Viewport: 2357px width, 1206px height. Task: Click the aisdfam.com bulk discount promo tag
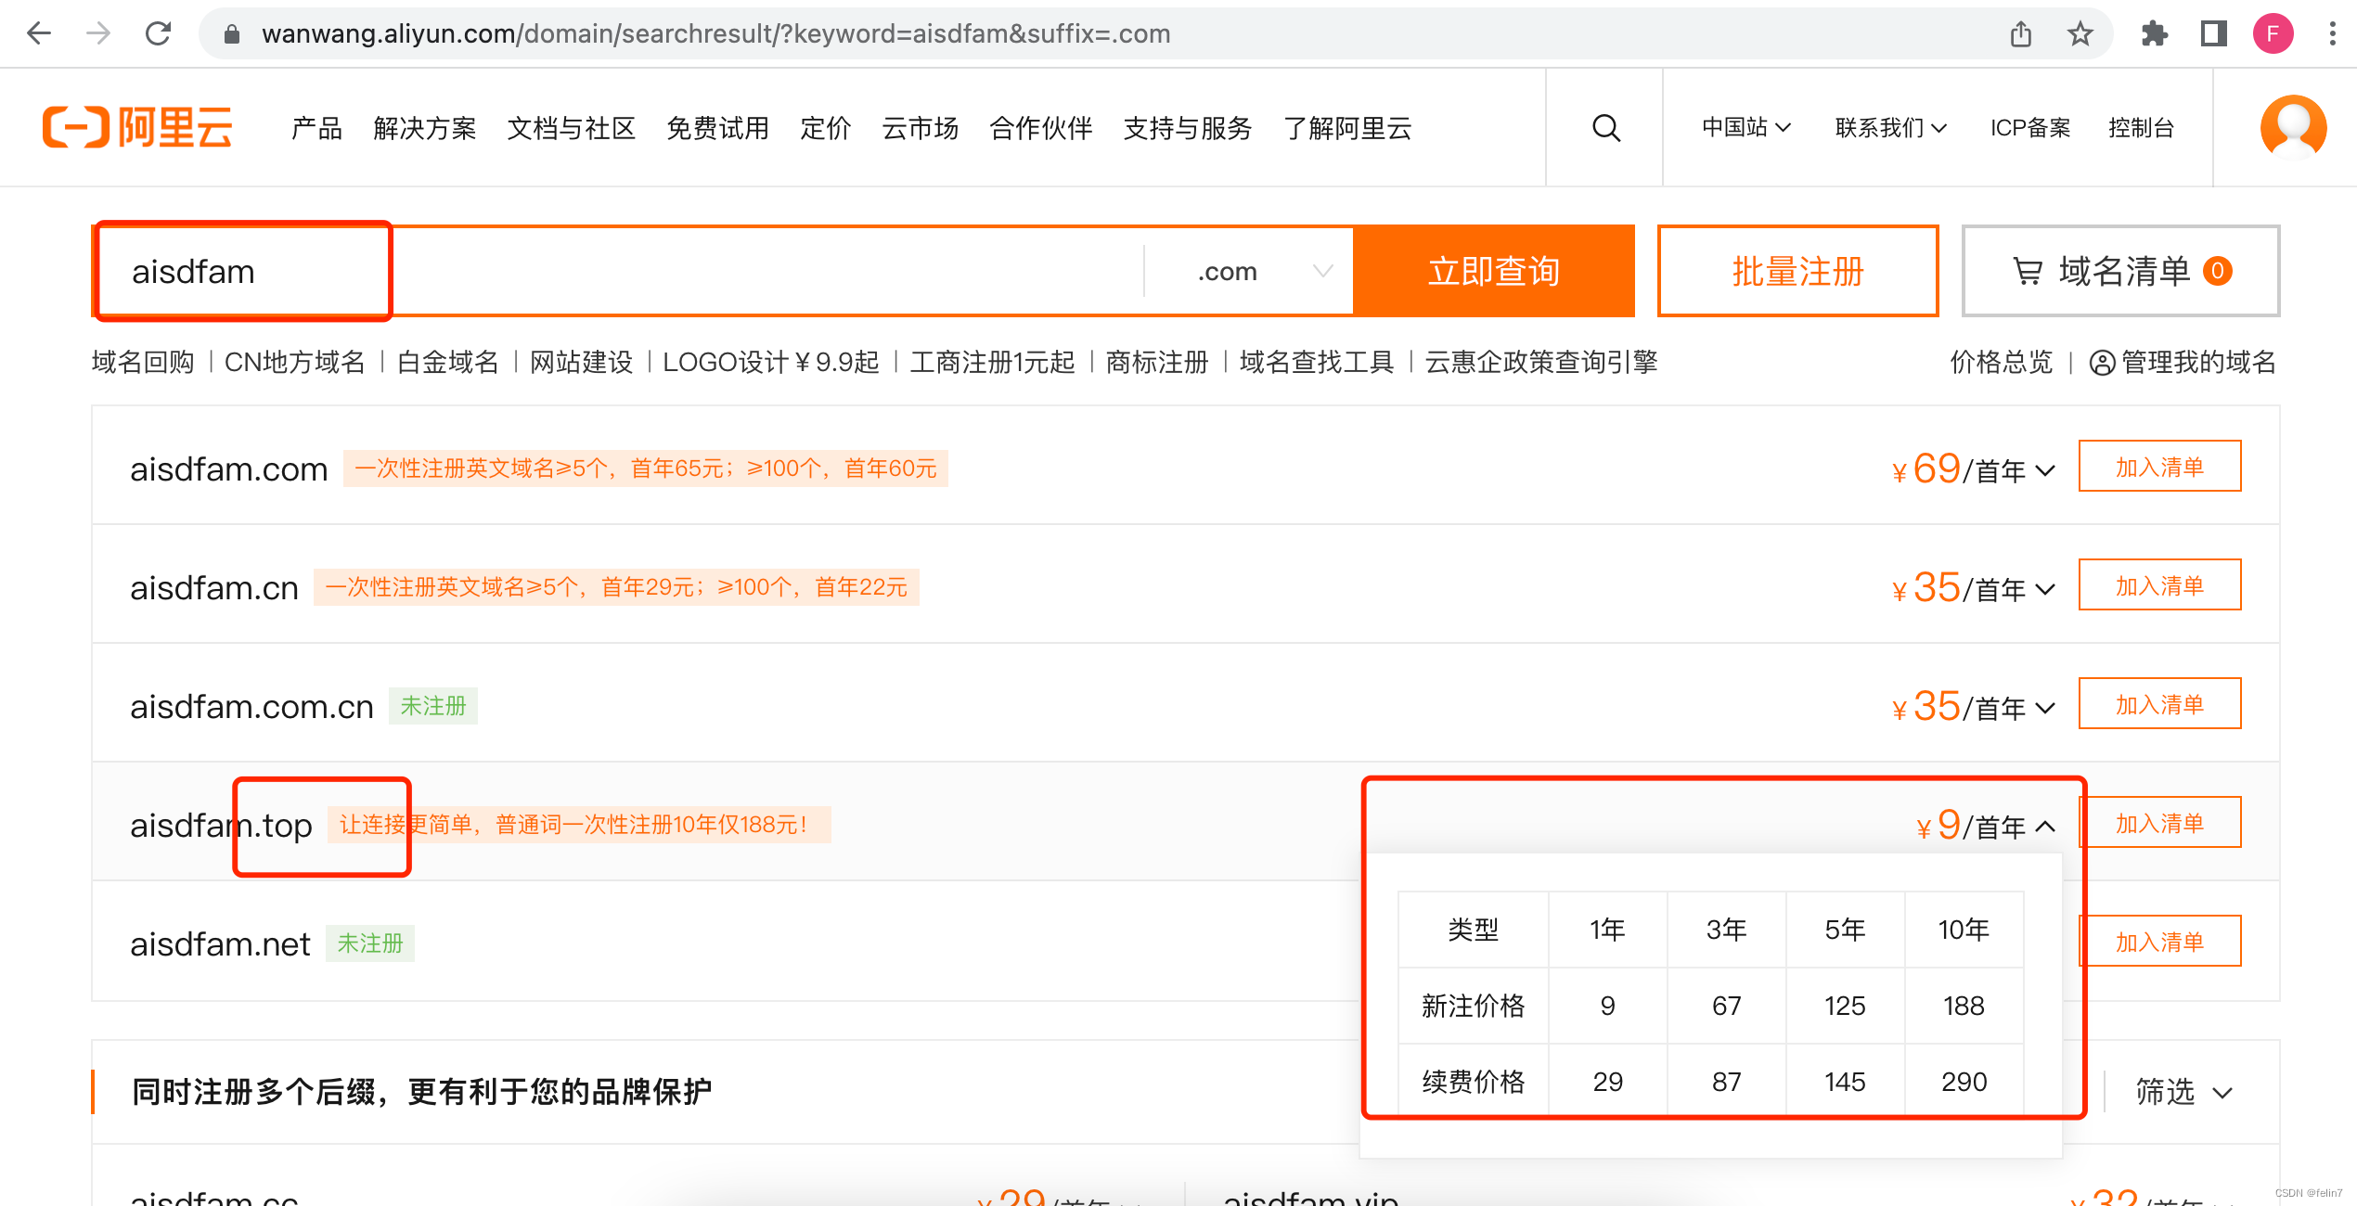tap(646, 468)
